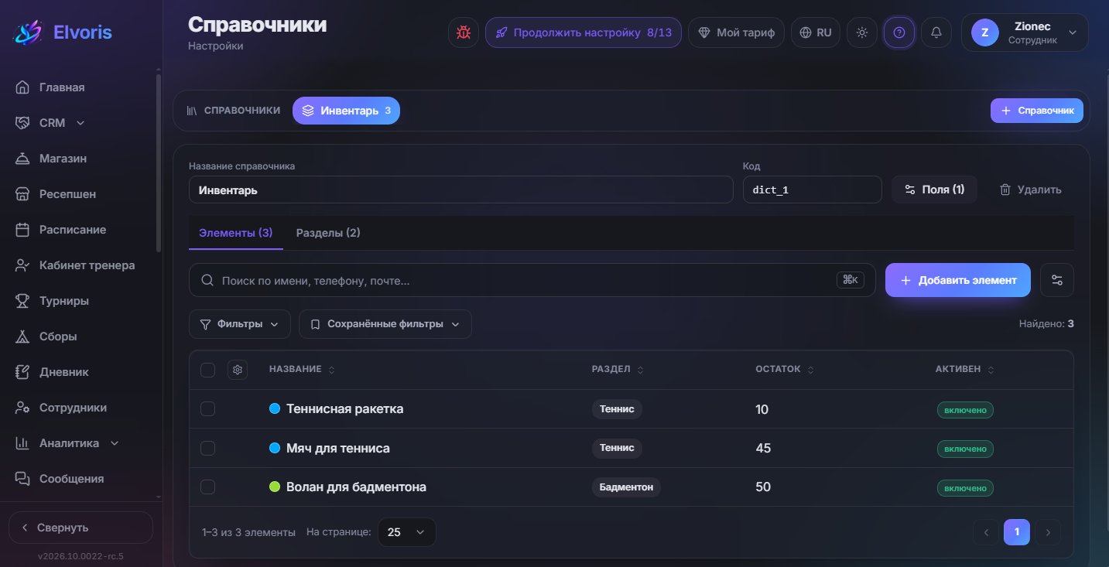
Task: Open the Zionec user profile menu
Action: 1025,32
